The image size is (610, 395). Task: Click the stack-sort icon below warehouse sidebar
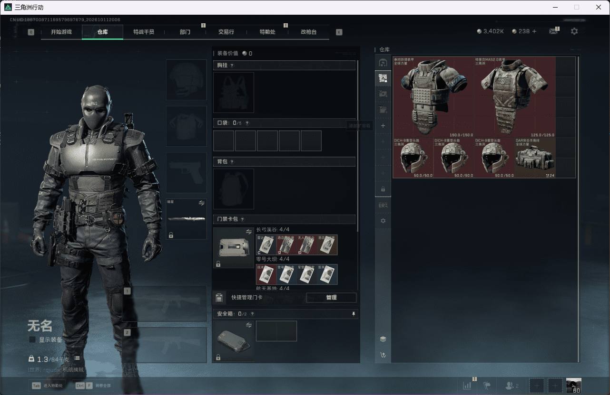tap(383, 339)
